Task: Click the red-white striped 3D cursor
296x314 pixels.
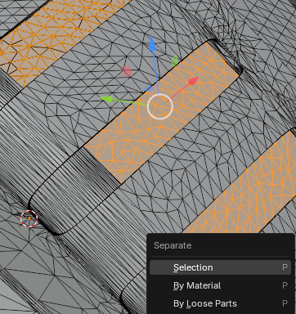Action: (x=29, y=218)
